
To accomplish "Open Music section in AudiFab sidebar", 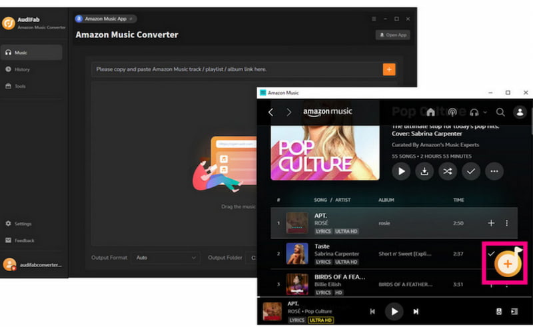I will click(x=31, y=53).
